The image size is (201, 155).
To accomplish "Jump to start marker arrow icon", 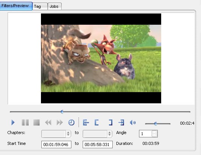I will coord(86,122).
